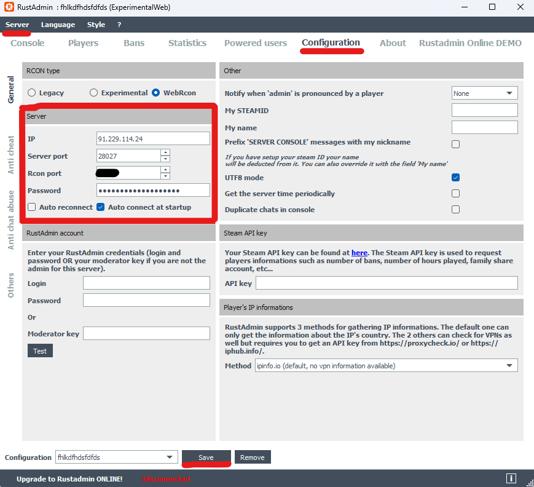Select the Experimental RCON type
The width and height of the screenshot is (534, 487).
click(94, 93)
